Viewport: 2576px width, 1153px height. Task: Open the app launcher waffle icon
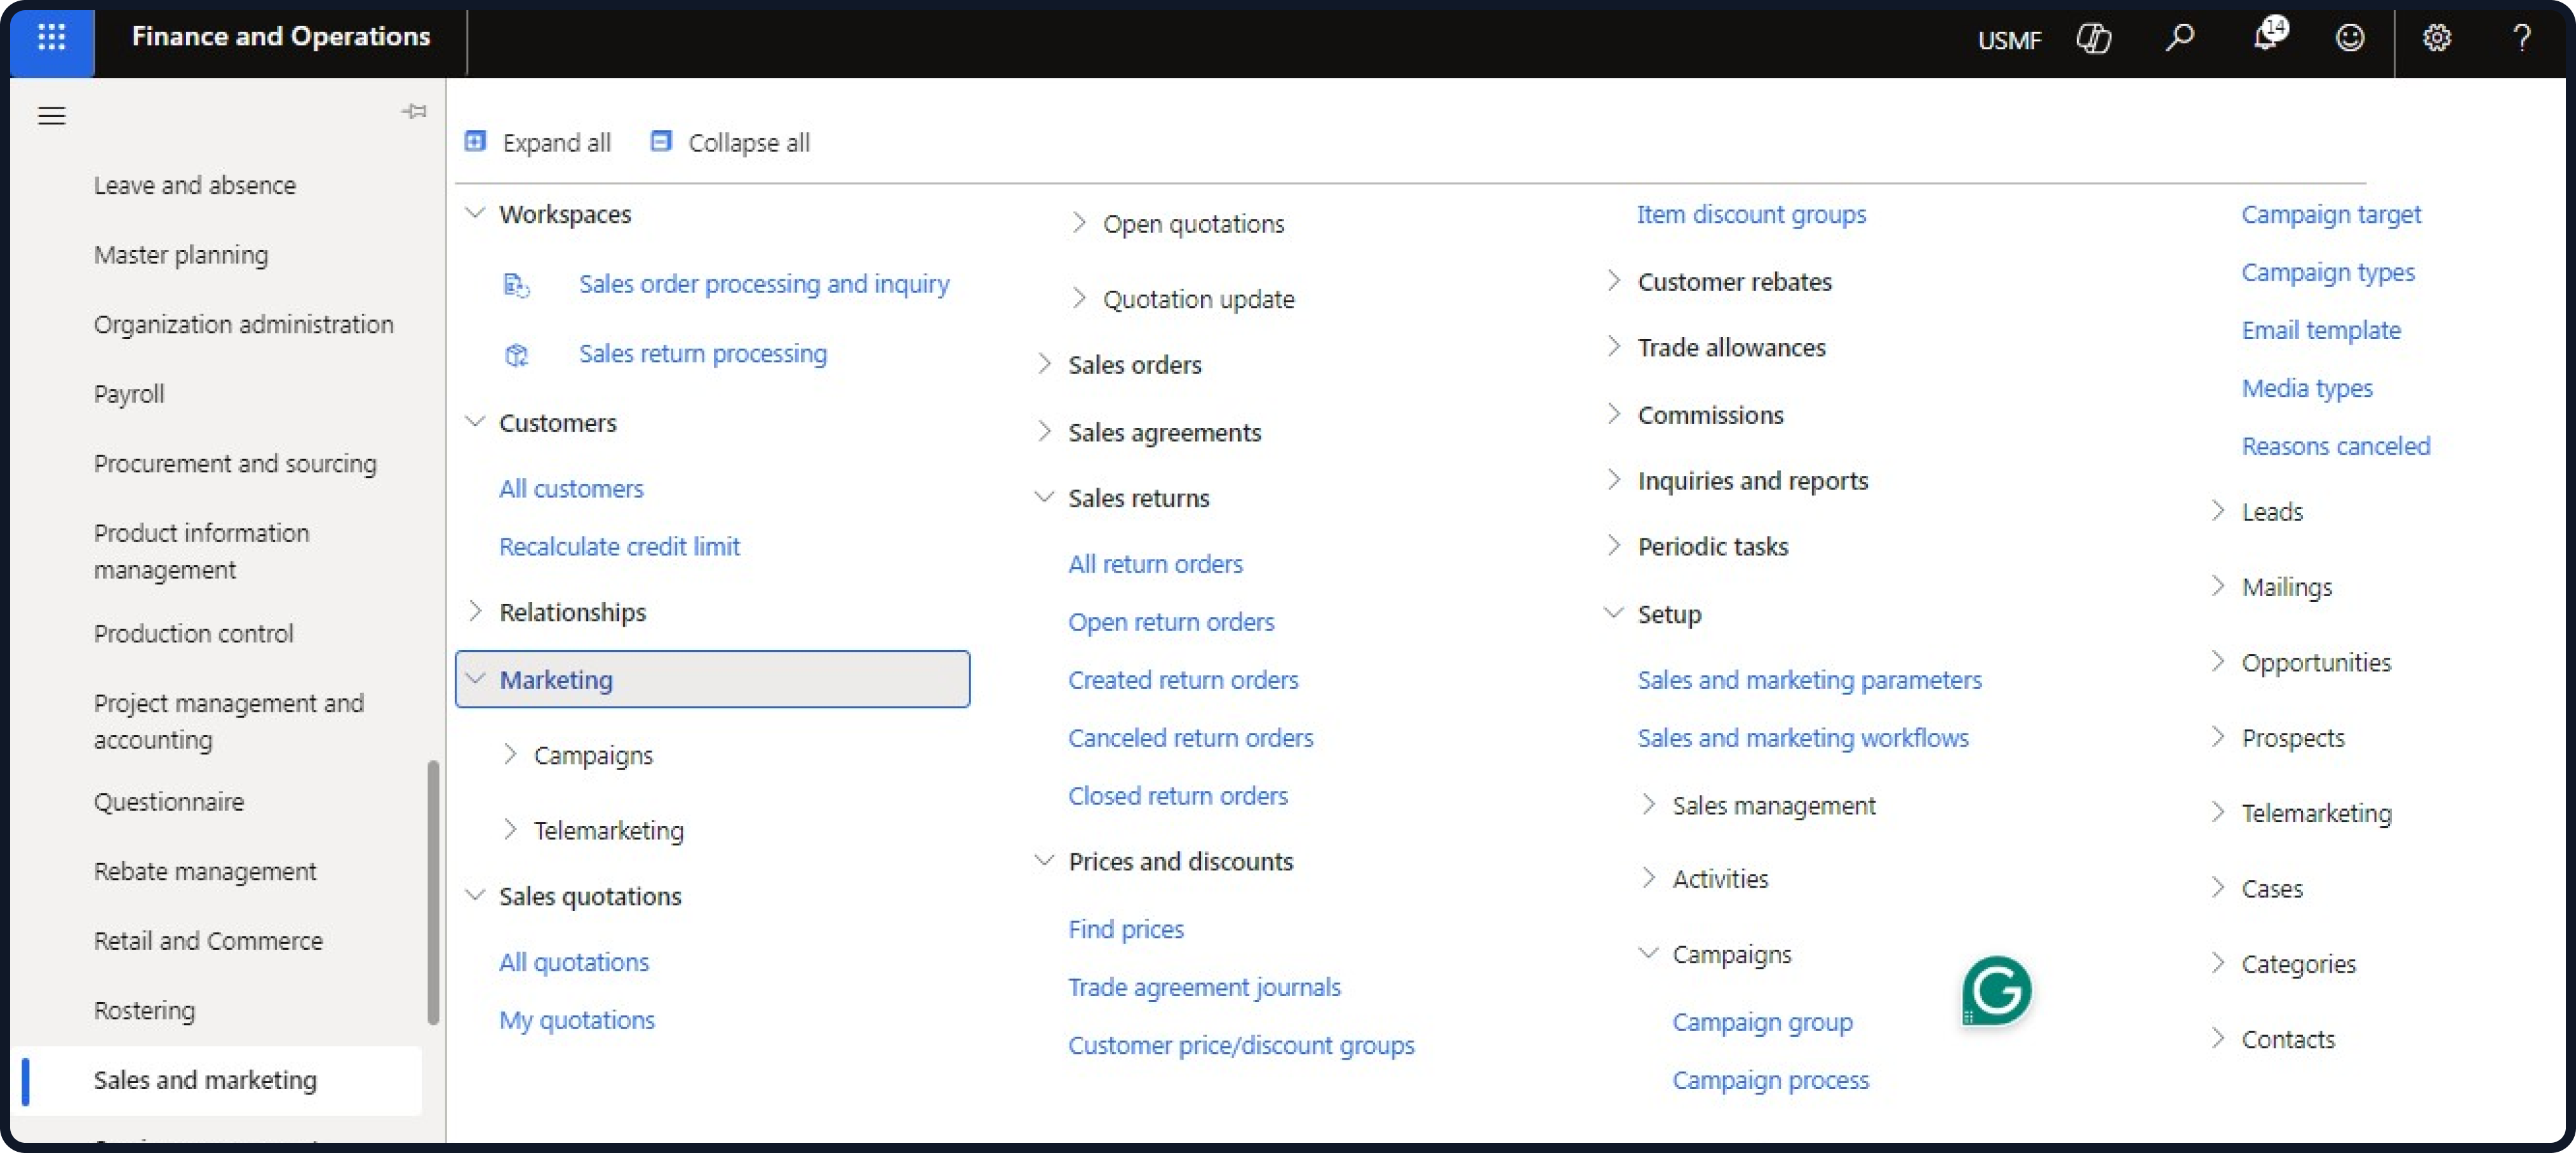pos(52,38)
